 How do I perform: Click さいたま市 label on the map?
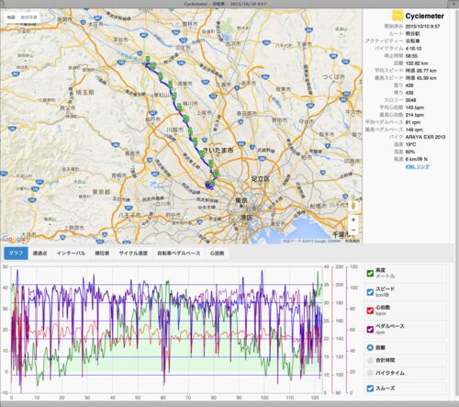click(218, 150)
